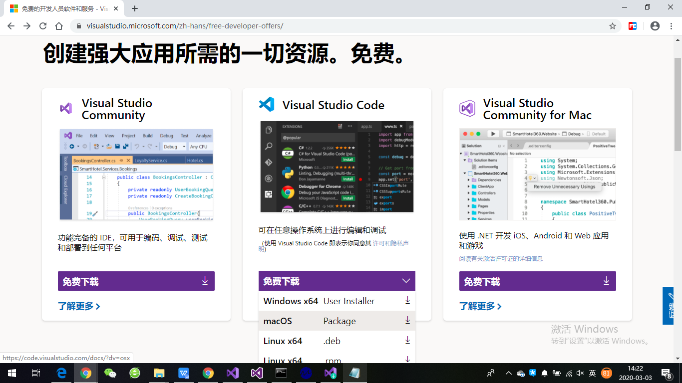Click the taskbar clock showing 14:22
This screenshot has height=383, width=682.
(636, 373)
